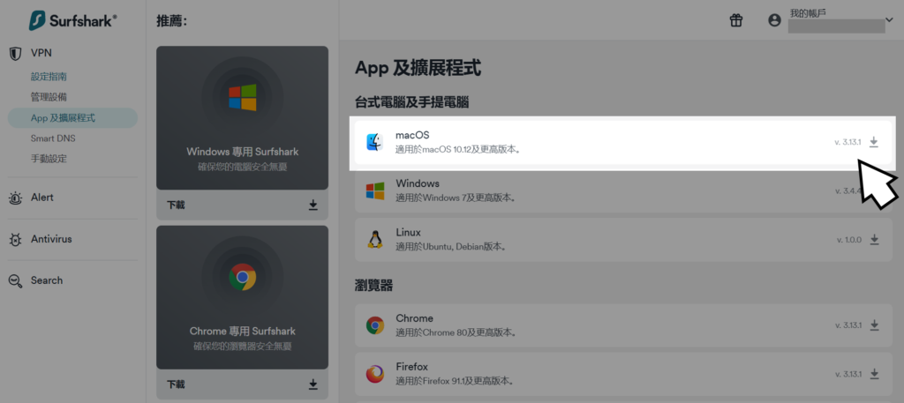
Task: Click the Firefox icon in the browser list
Action: pyautogui.click(x=374, y=374)
